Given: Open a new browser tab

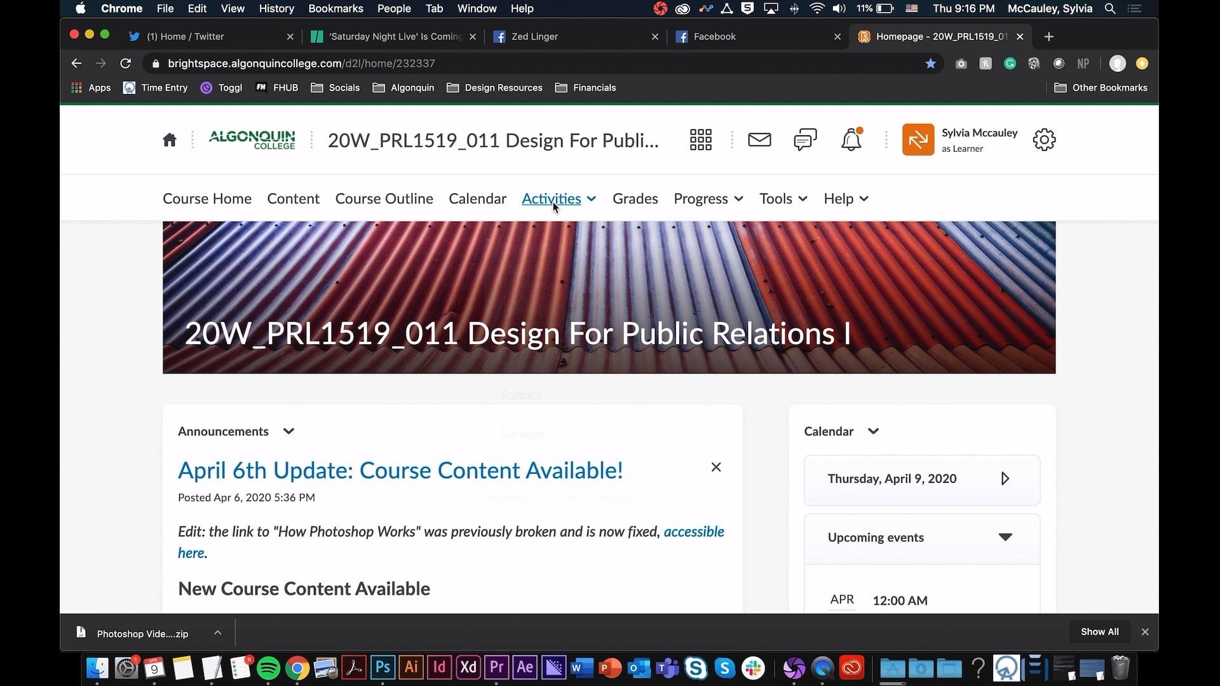Looking at the screenshot, I should tap(1048, 37).
